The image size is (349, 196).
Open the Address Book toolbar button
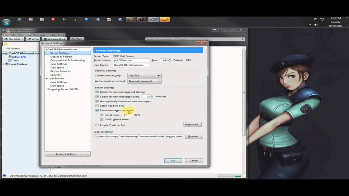(55, 39)
